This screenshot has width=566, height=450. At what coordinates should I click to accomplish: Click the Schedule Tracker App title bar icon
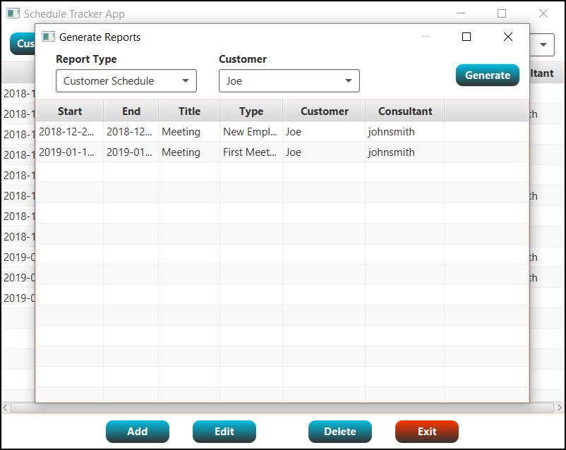pos(12,13)
